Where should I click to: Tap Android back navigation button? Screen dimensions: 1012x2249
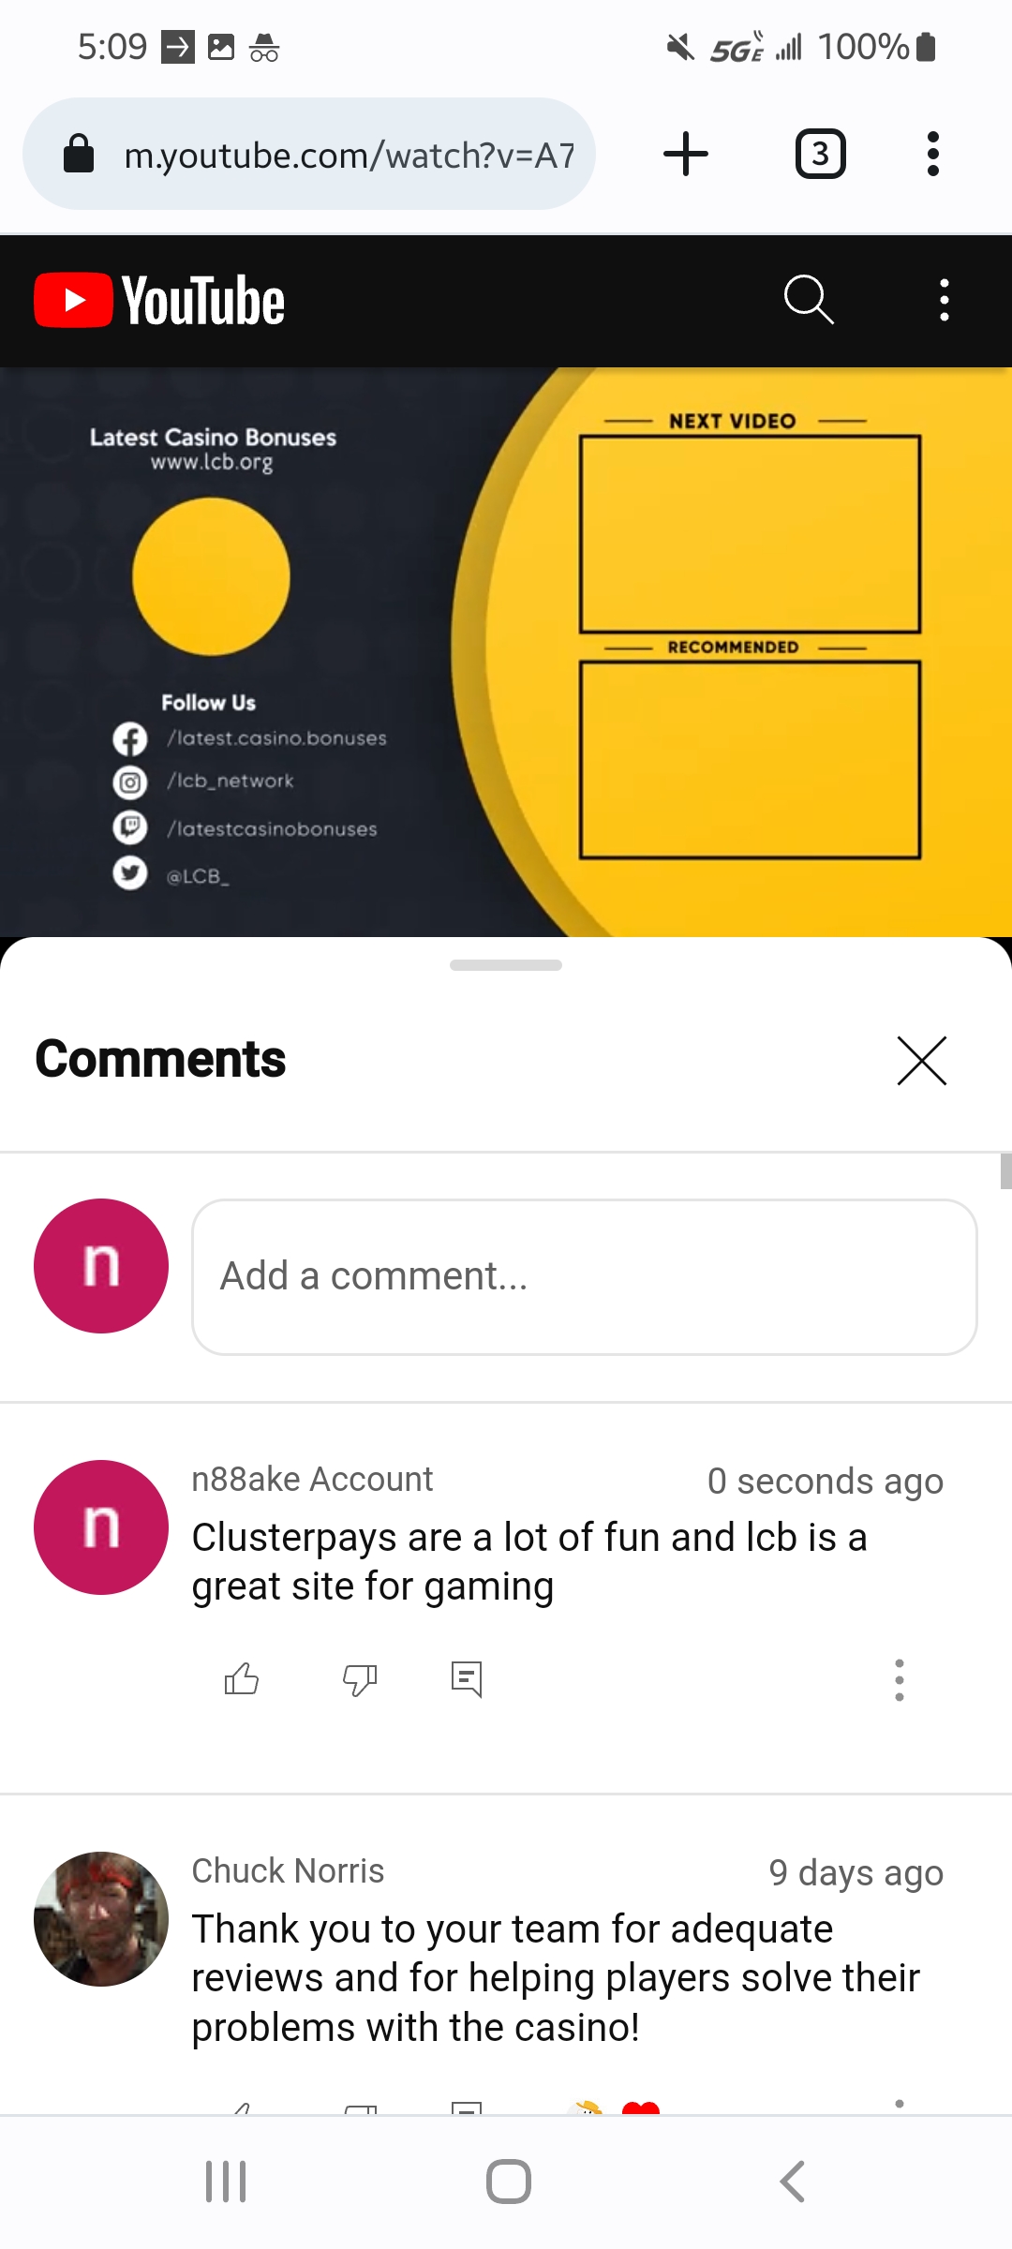793,2182
